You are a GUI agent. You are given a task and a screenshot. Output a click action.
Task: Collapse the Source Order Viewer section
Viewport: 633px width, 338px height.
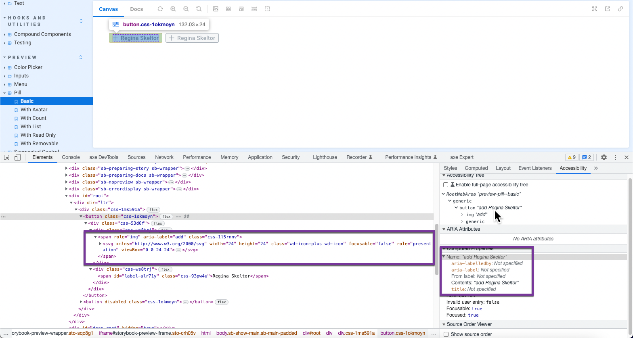pos(444,324)
